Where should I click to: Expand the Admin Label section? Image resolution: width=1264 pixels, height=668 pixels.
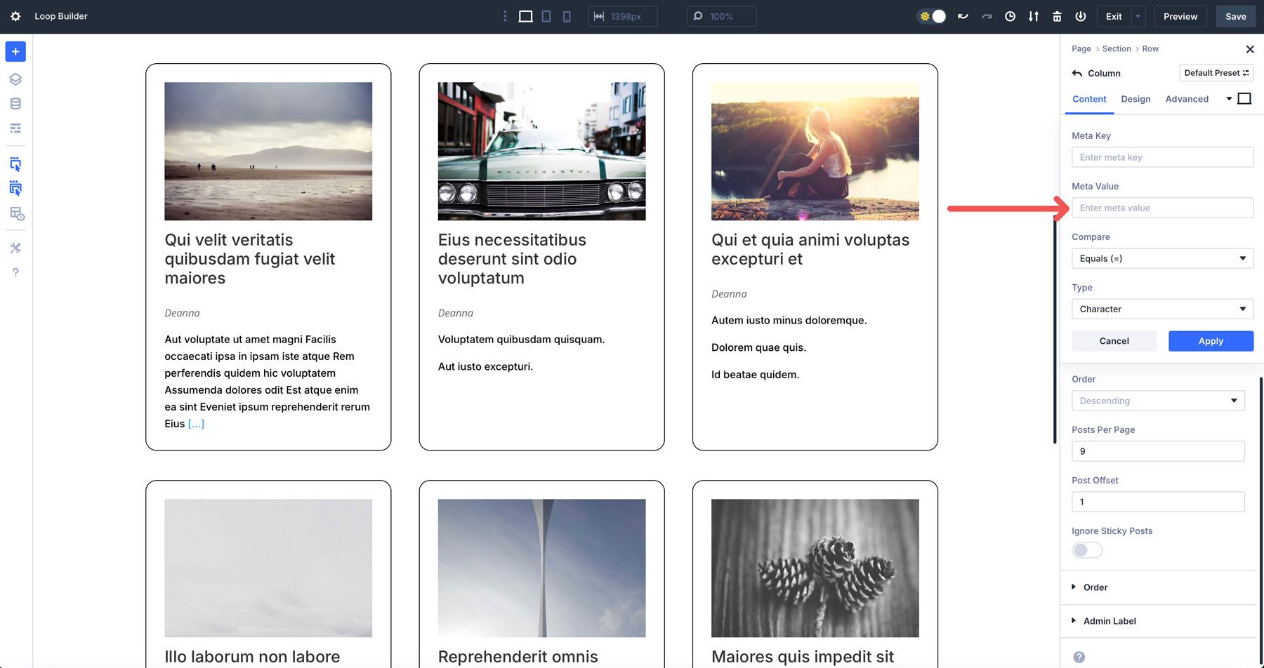point(1108,620)
